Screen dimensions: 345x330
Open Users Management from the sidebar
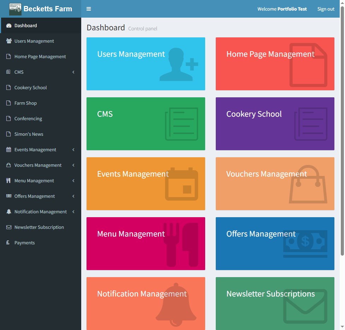click(x=41, y=41)
